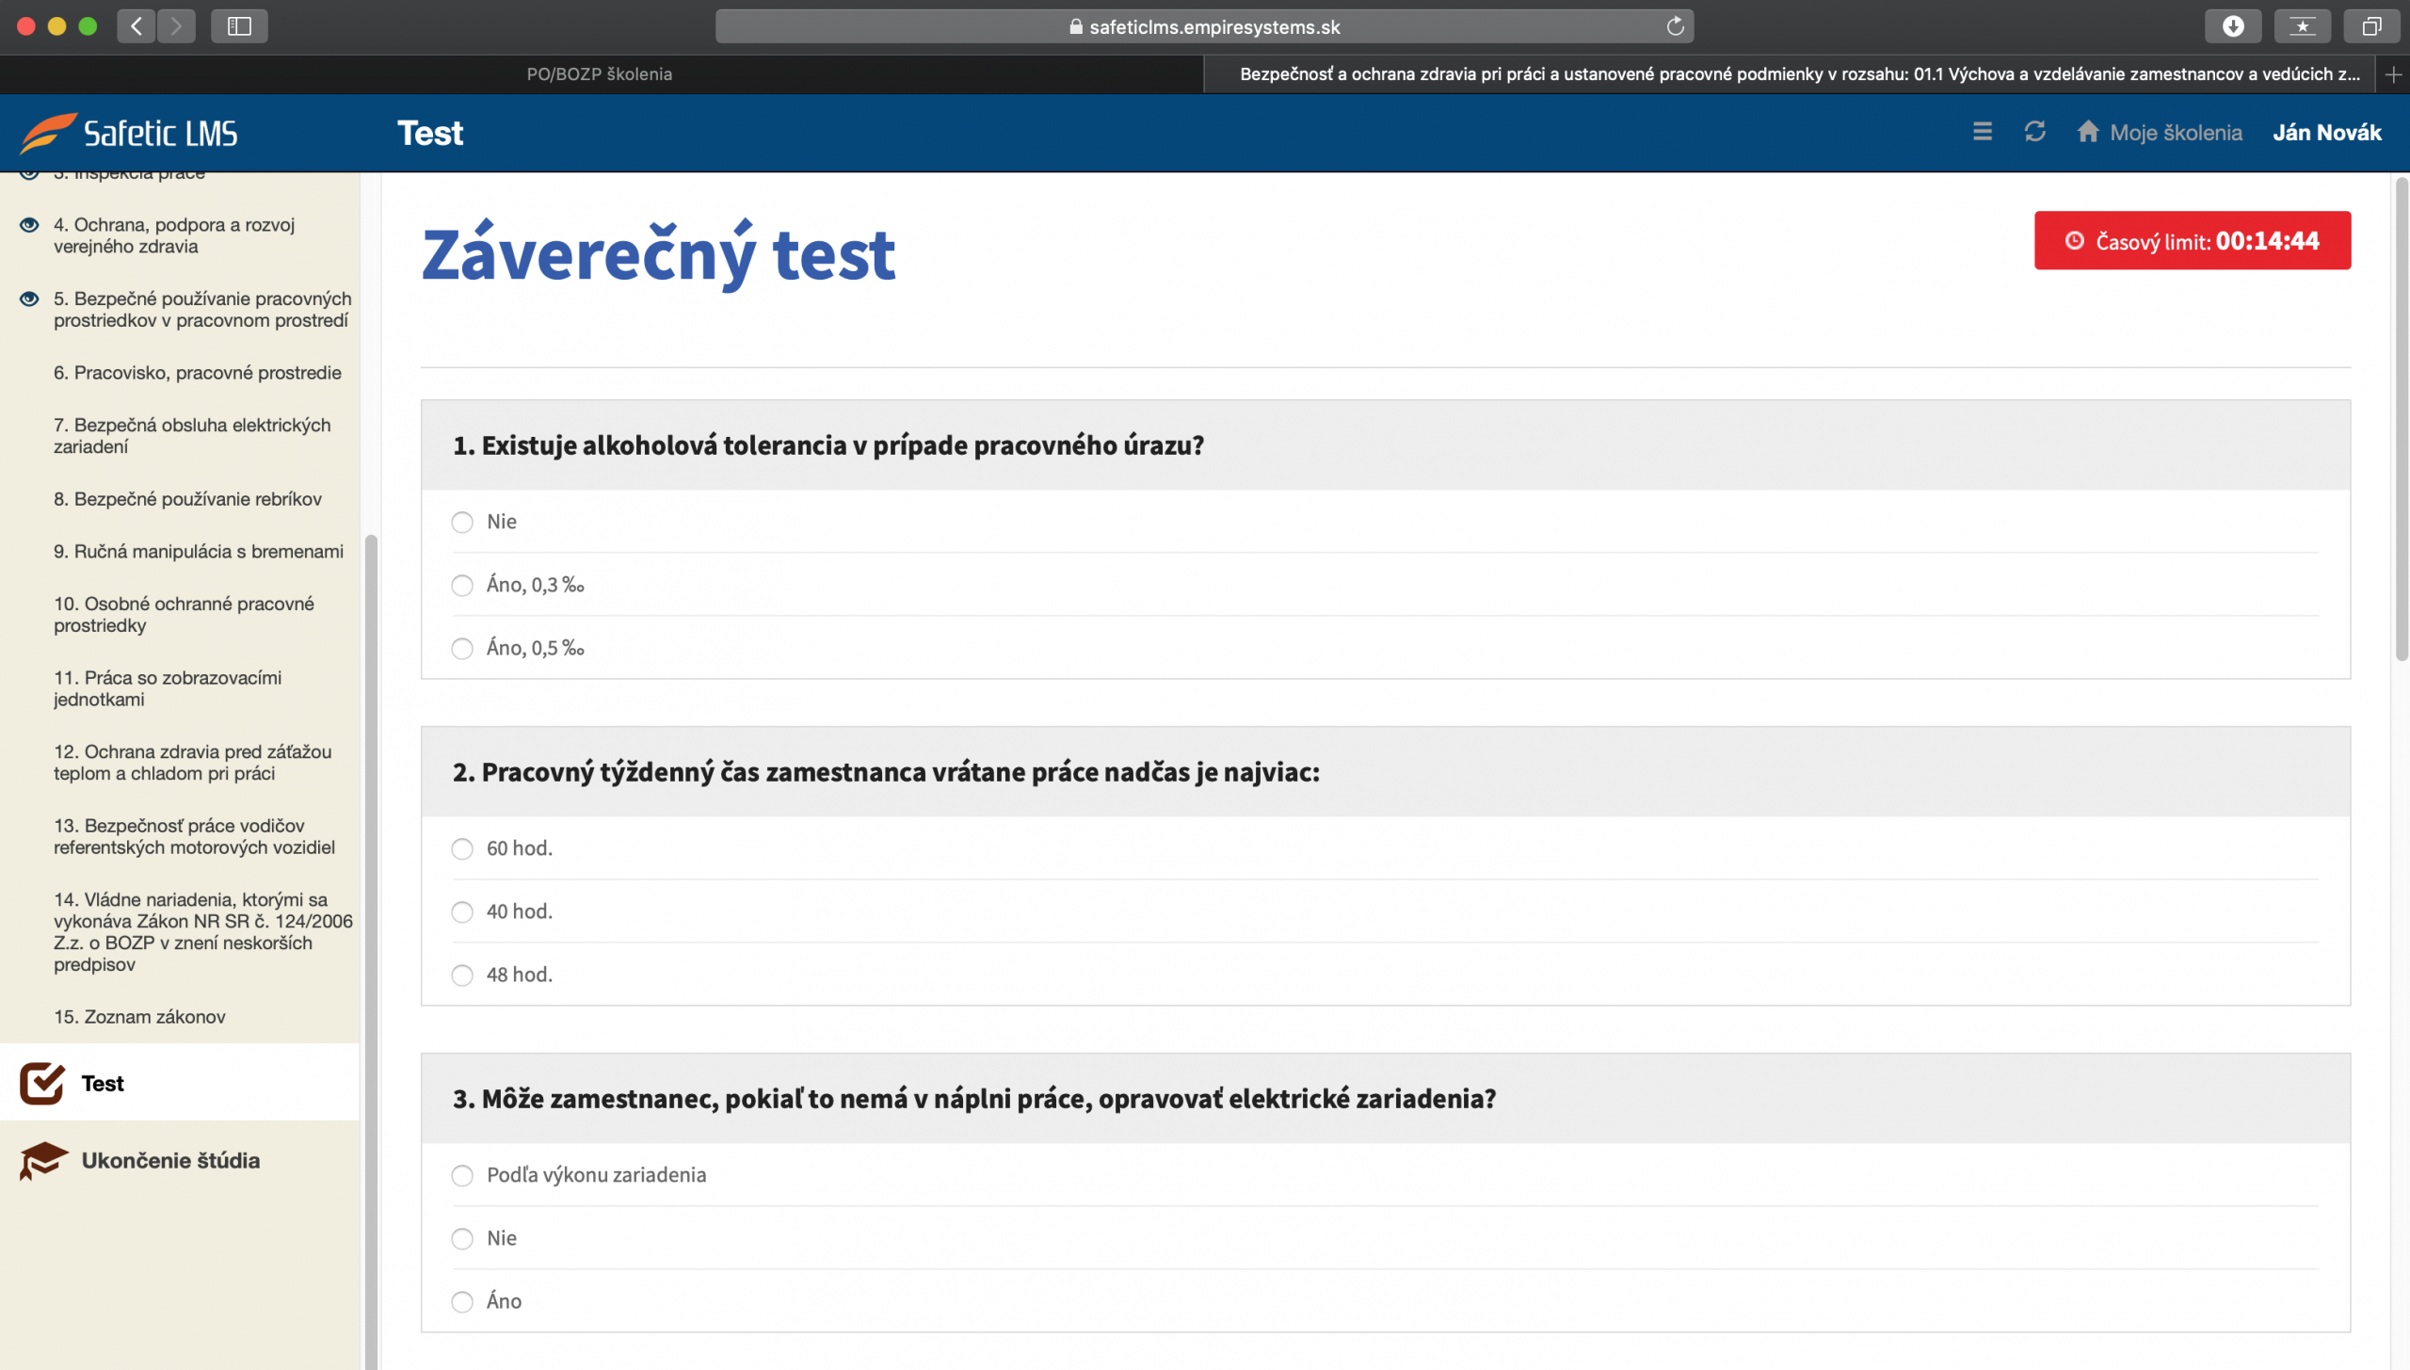
Task: Click the Safari bookmarks star toolbar button
Action: 2302,26
